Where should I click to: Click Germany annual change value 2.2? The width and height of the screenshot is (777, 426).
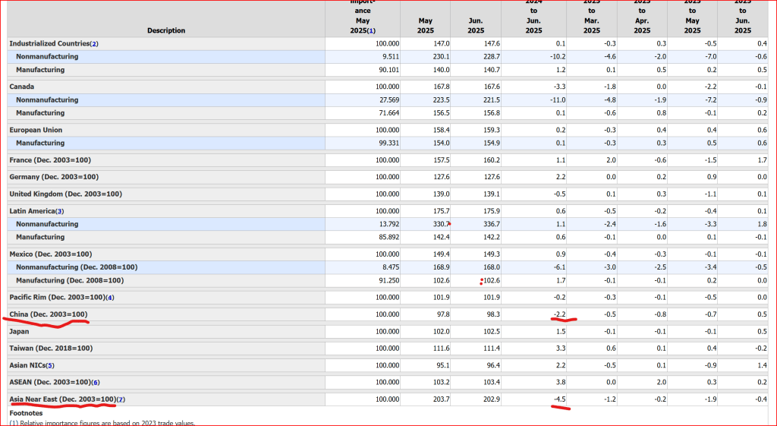point(561,177)
